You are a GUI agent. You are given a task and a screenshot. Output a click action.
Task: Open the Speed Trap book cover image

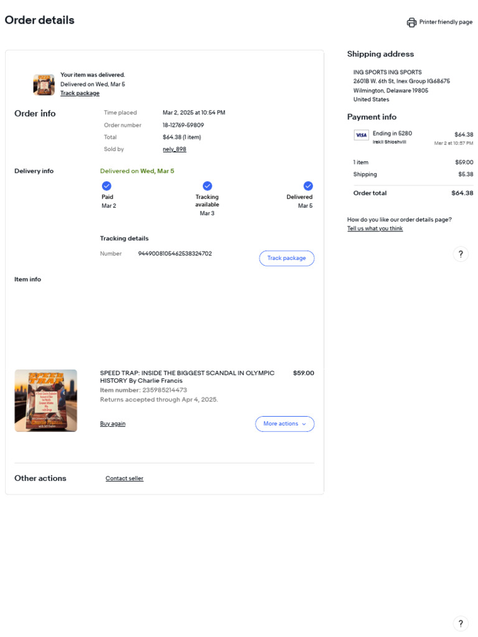point(46,401)
